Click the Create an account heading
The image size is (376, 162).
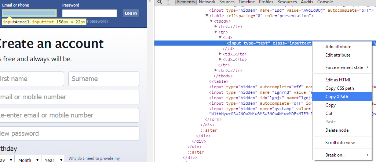point(52,43)
